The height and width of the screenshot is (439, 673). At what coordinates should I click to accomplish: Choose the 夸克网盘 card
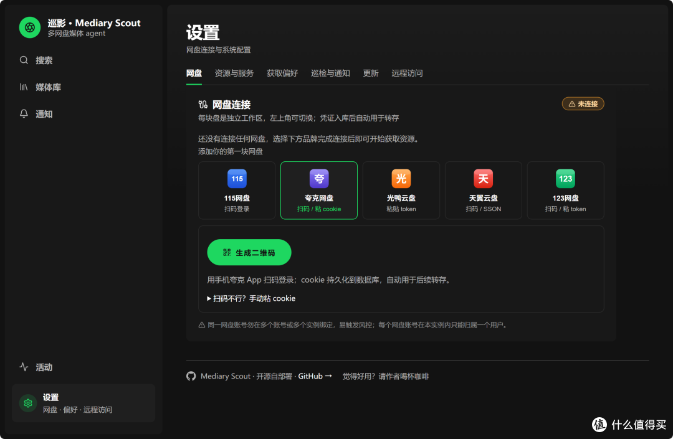tap(319, 191)
